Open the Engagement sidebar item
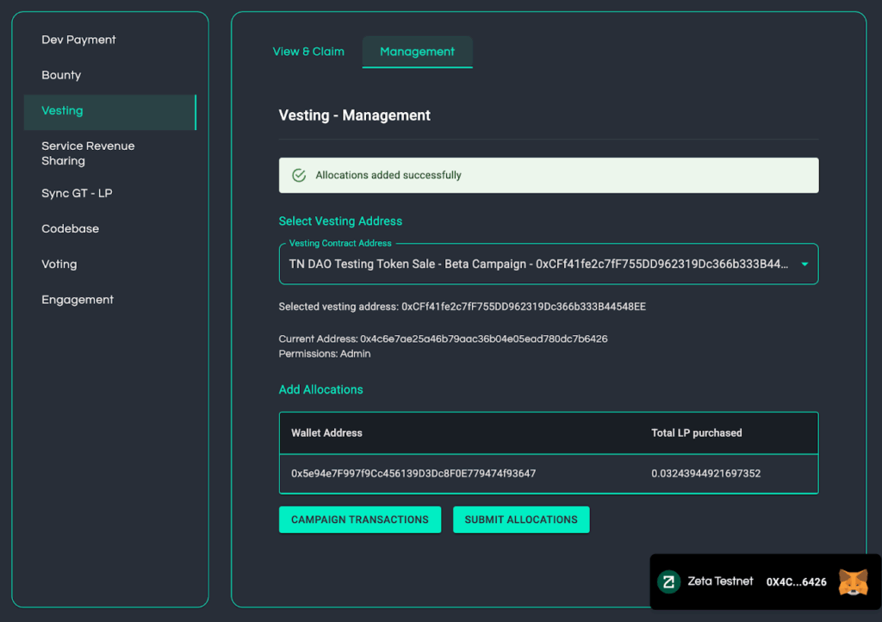The image size is (882, 622). pyautogui.click(x=78, y=300)
